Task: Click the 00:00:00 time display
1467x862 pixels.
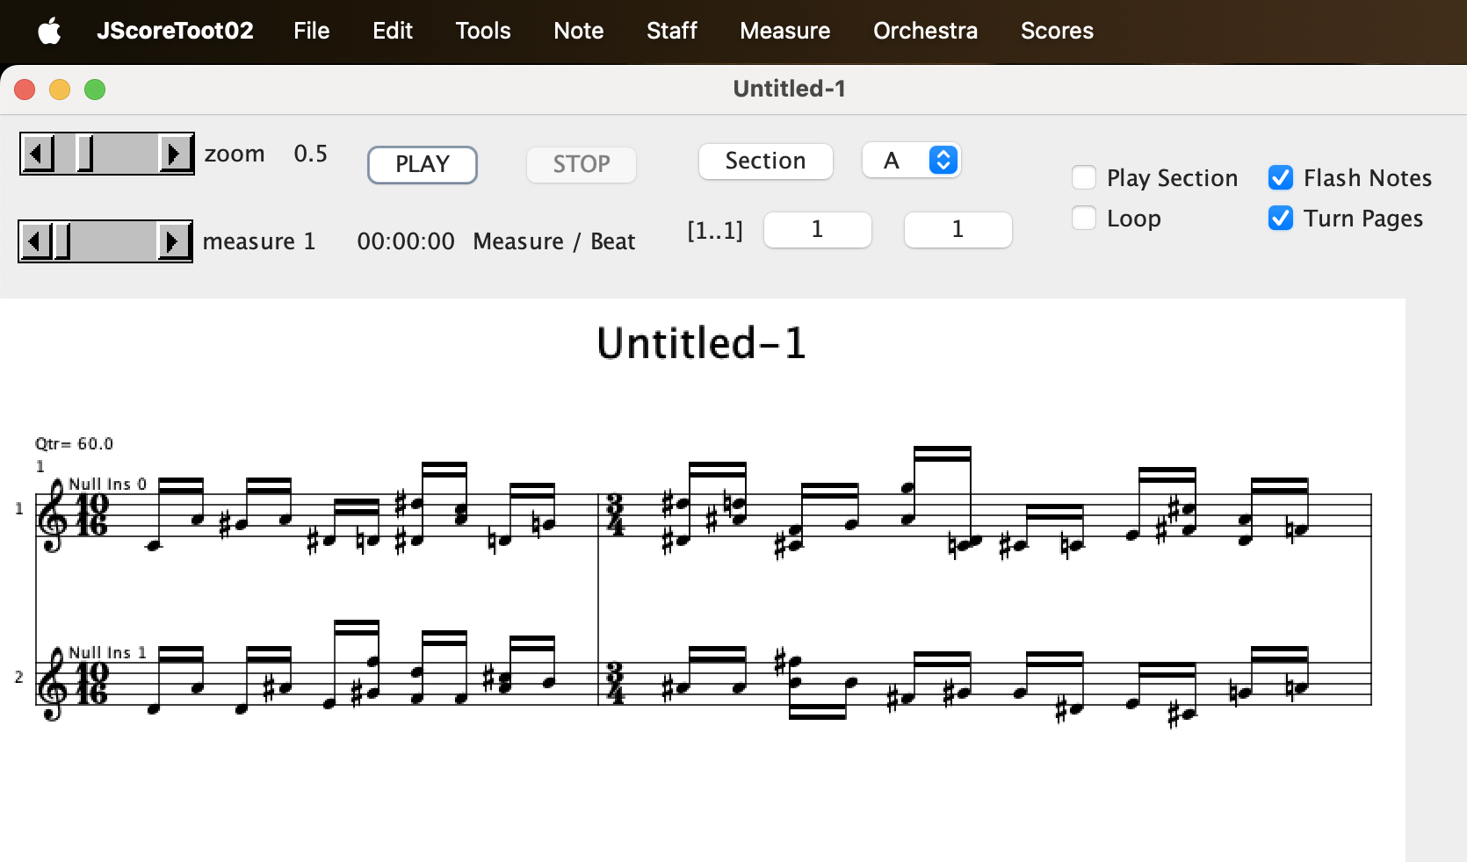Action: pyautogui.click(x=406, y=241)
